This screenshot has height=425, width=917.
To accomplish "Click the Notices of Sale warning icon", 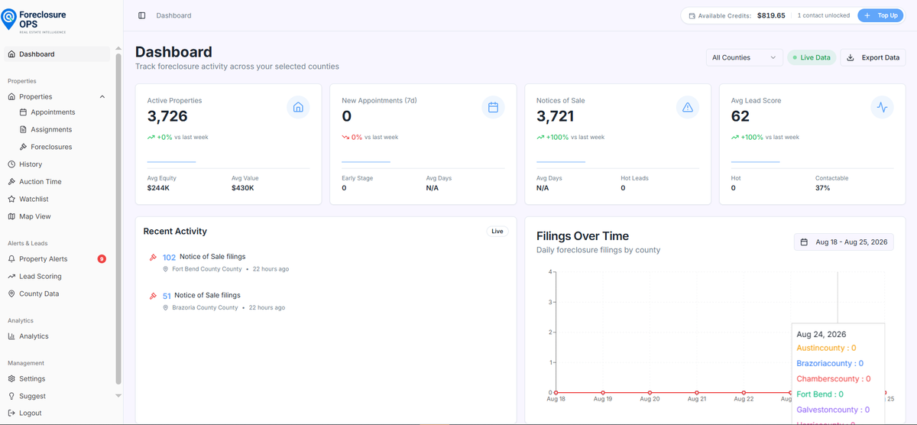I will pos(688,108).
